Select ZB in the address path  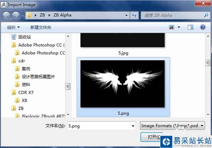pos(42,15)
